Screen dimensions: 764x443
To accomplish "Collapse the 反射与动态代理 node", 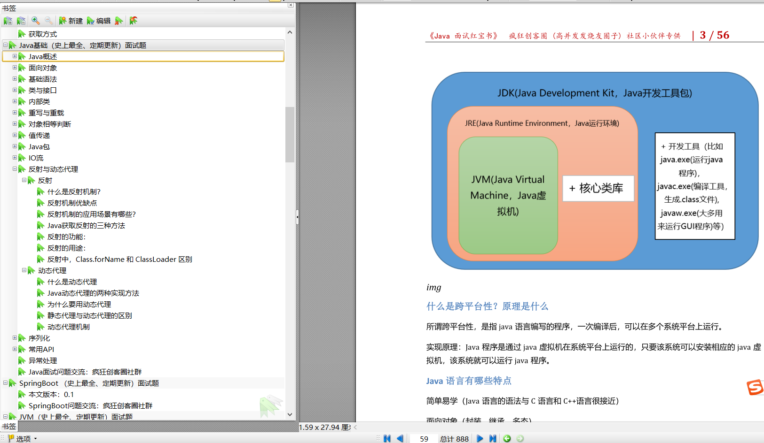I will point(15,169).
